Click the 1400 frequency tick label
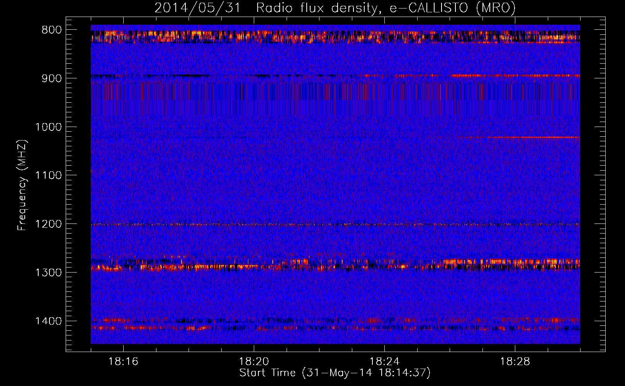 coord(48,321)
